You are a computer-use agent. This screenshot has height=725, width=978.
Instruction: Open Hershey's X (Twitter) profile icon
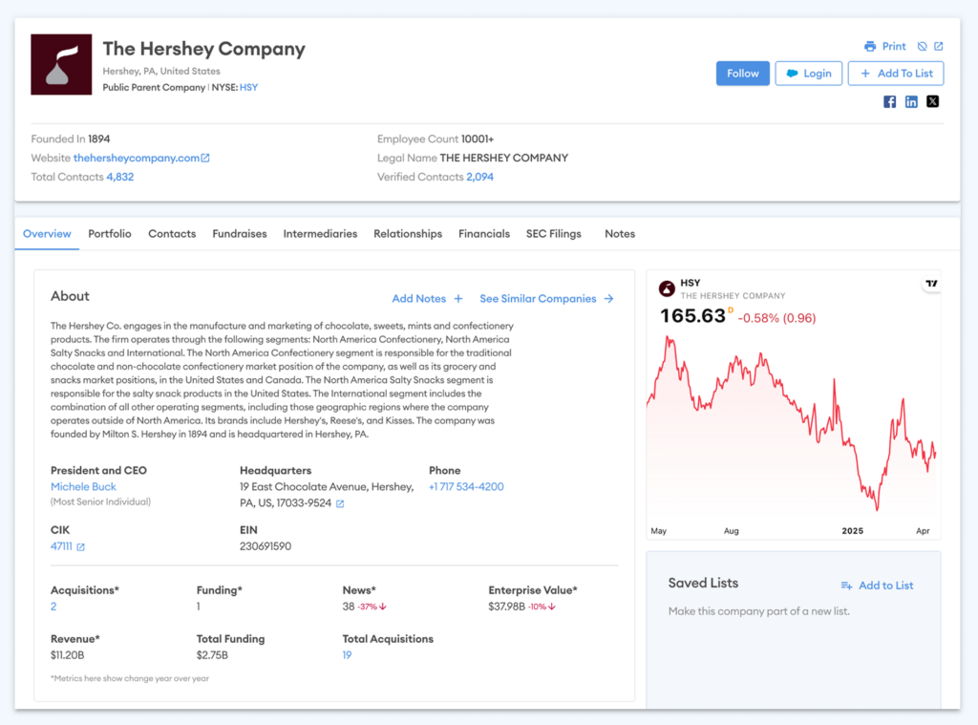pos(932,101)
